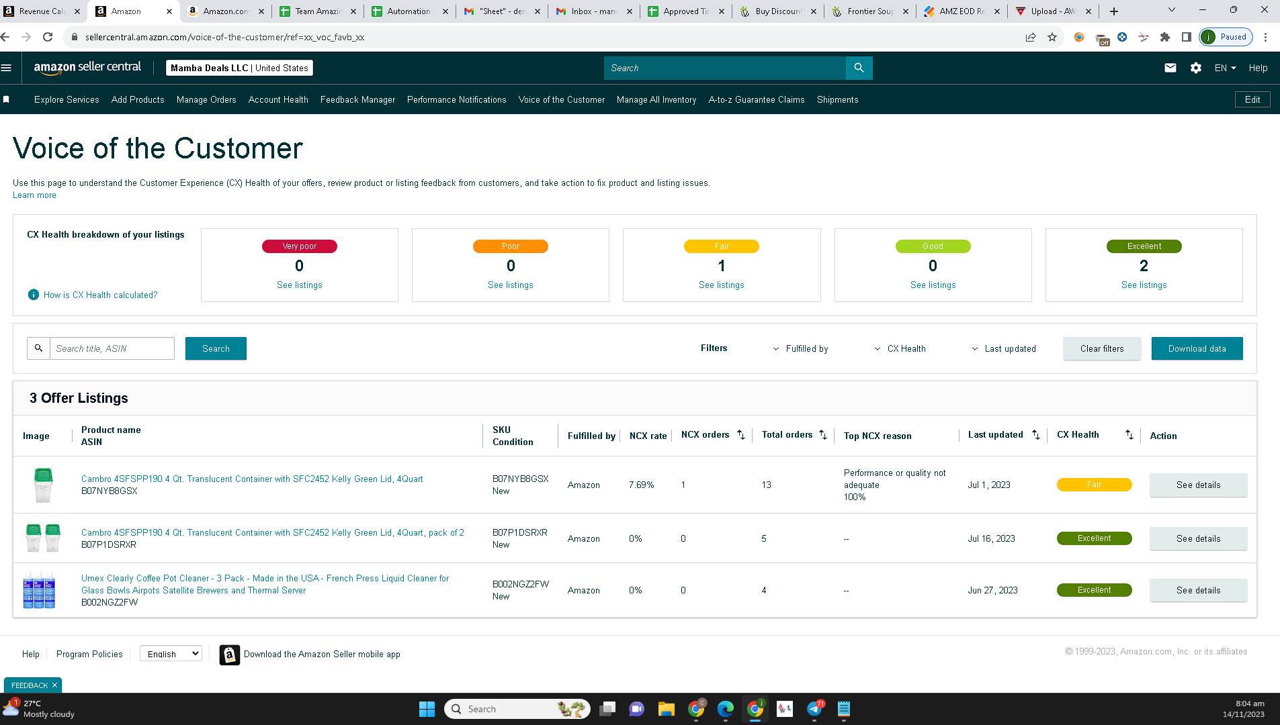Click the Search title, ASIN input field
Screen dimensions: 1280x725
[x=112, y=348]
